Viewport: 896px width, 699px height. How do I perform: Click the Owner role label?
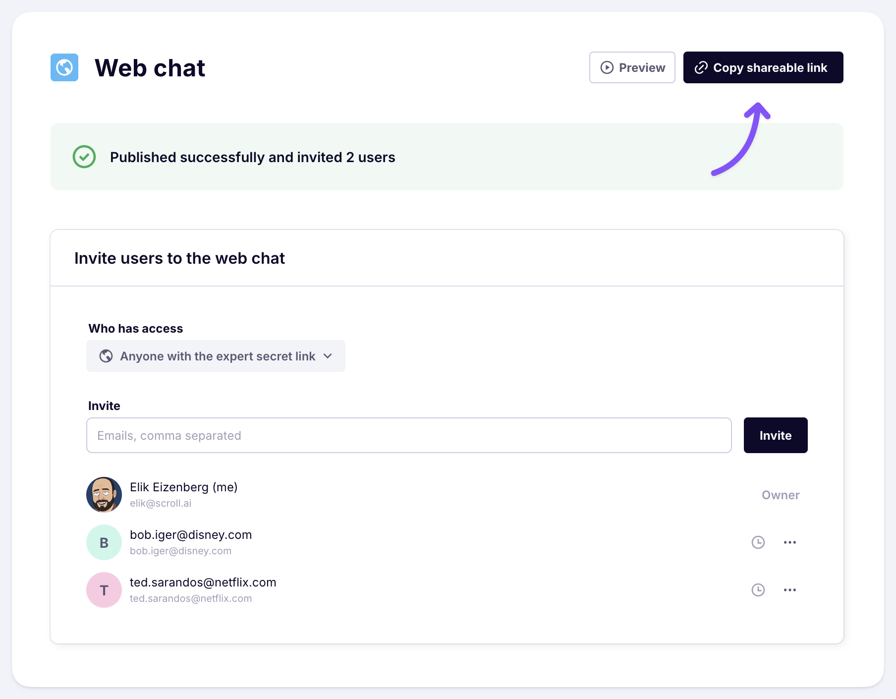[x=781, y=495]
